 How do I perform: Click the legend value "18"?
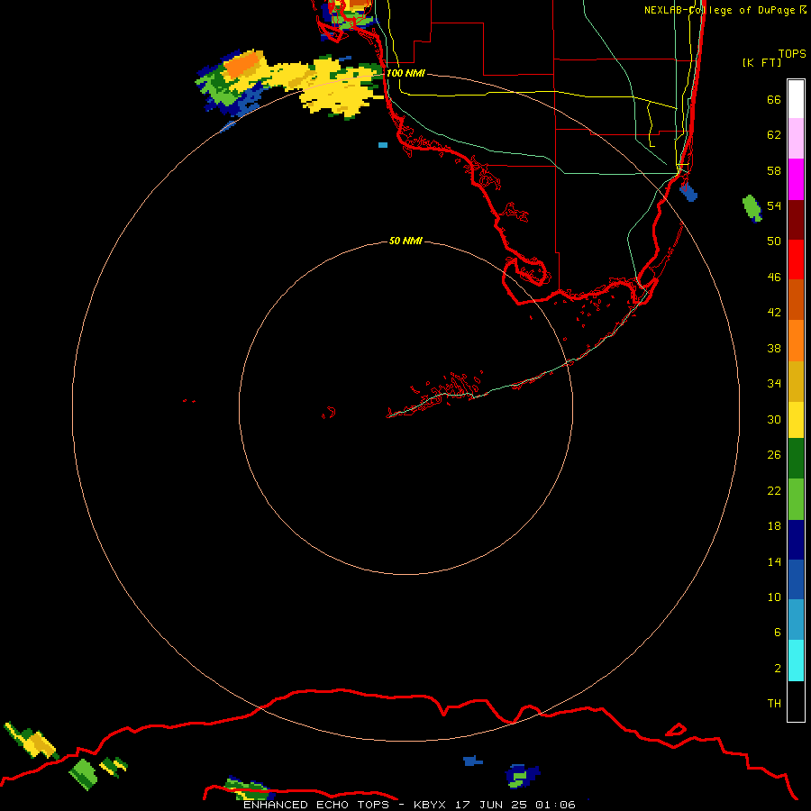pos(774,526)
